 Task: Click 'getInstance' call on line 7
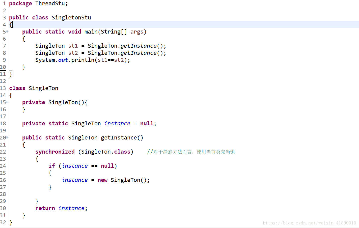pyautogui.click(x=139, y=46)
